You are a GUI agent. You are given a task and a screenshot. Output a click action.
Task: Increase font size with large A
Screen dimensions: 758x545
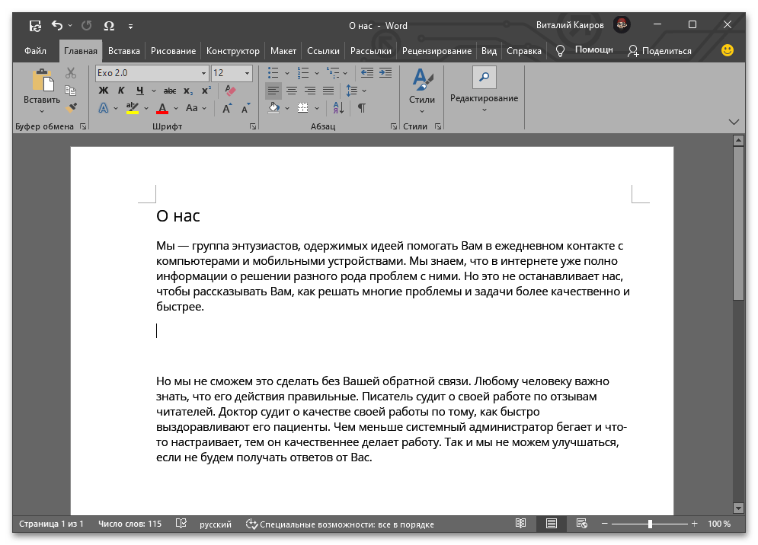click(227, 108)
